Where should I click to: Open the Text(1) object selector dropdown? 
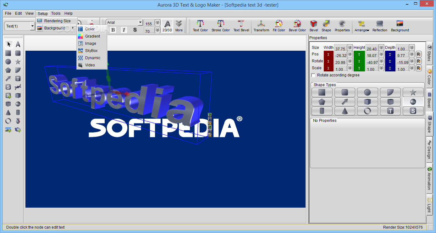coord(32,26)
